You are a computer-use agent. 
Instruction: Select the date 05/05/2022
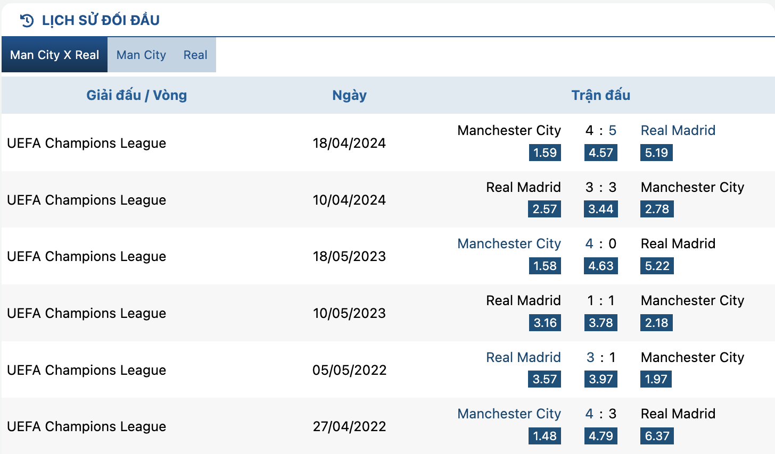349,370
